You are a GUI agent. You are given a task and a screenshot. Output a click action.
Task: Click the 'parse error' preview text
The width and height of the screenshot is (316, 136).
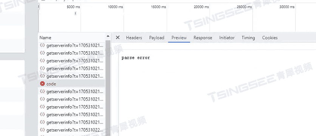(136, 58)
